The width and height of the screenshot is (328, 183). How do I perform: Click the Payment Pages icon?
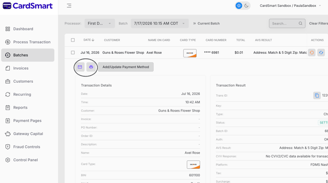pyautogui.click(x=8, y=121)
